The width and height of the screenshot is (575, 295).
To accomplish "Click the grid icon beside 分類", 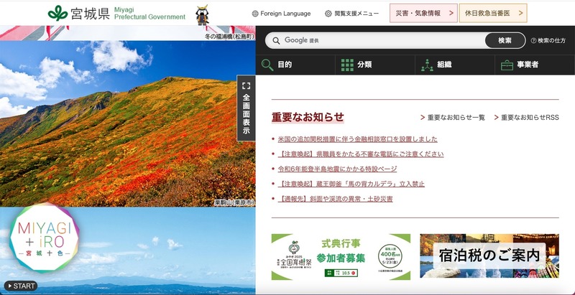I will (347, 65).
